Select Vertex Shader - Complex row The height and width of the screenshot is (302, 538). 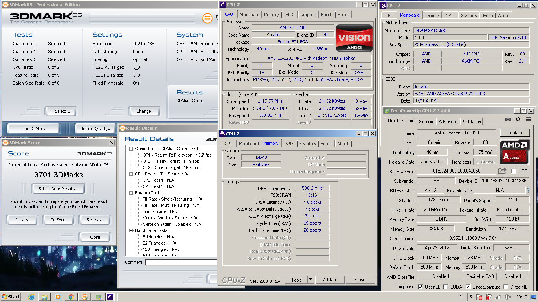tap(172, 224)
